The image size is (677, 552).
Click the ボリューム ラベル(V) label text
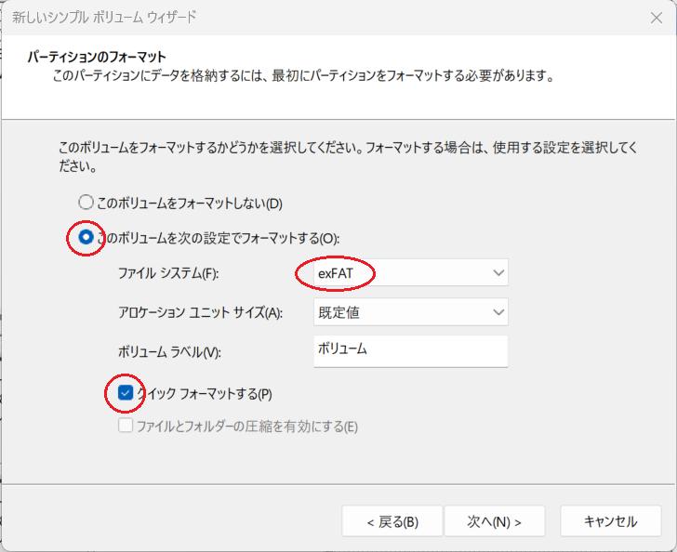tap(169, 352)
